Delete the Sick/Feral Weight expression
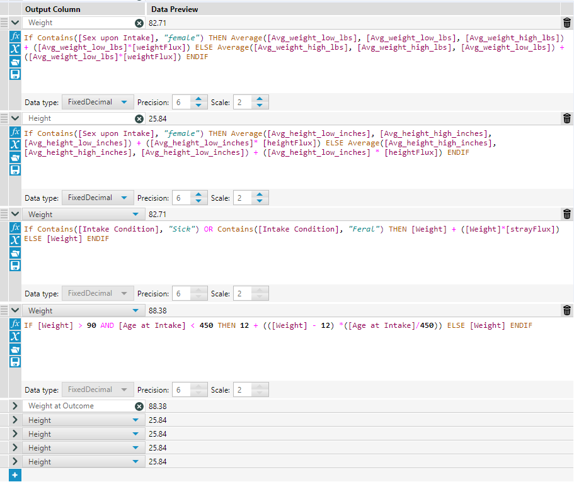 coord(566,215)
